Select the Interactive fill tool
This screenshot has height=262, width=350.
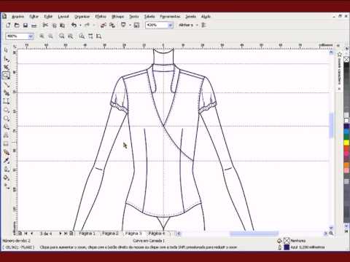tap(6, 186)
